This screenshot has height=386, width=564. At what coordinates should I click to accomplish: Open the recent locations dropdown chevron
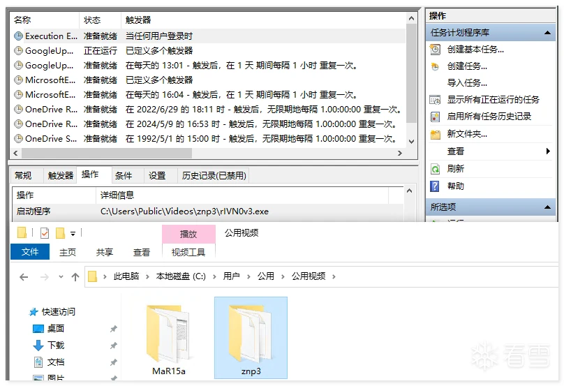click(x=61, y=277)
